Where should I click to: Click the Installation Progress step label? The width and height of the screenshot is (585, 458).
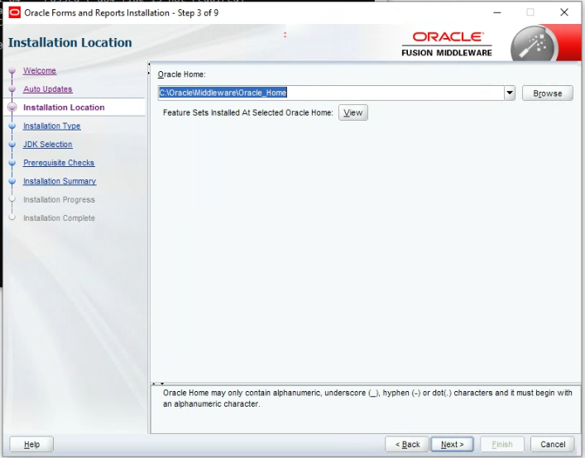tap(59, 200)
